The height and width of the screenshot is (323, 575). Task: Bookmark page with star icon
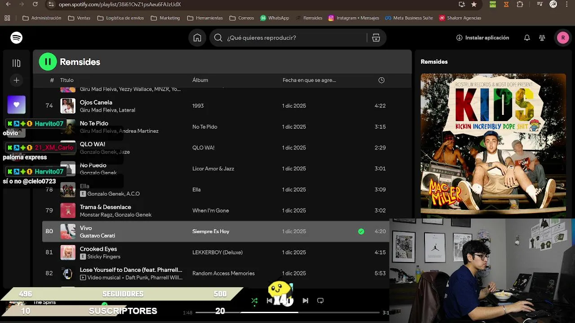474,4
